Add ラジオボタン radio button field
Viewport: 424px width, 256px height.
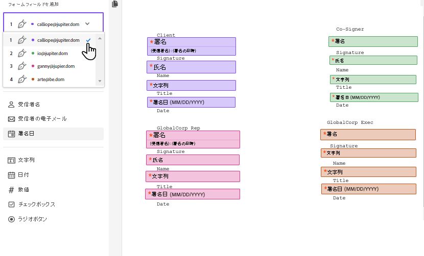coord(53,219)
